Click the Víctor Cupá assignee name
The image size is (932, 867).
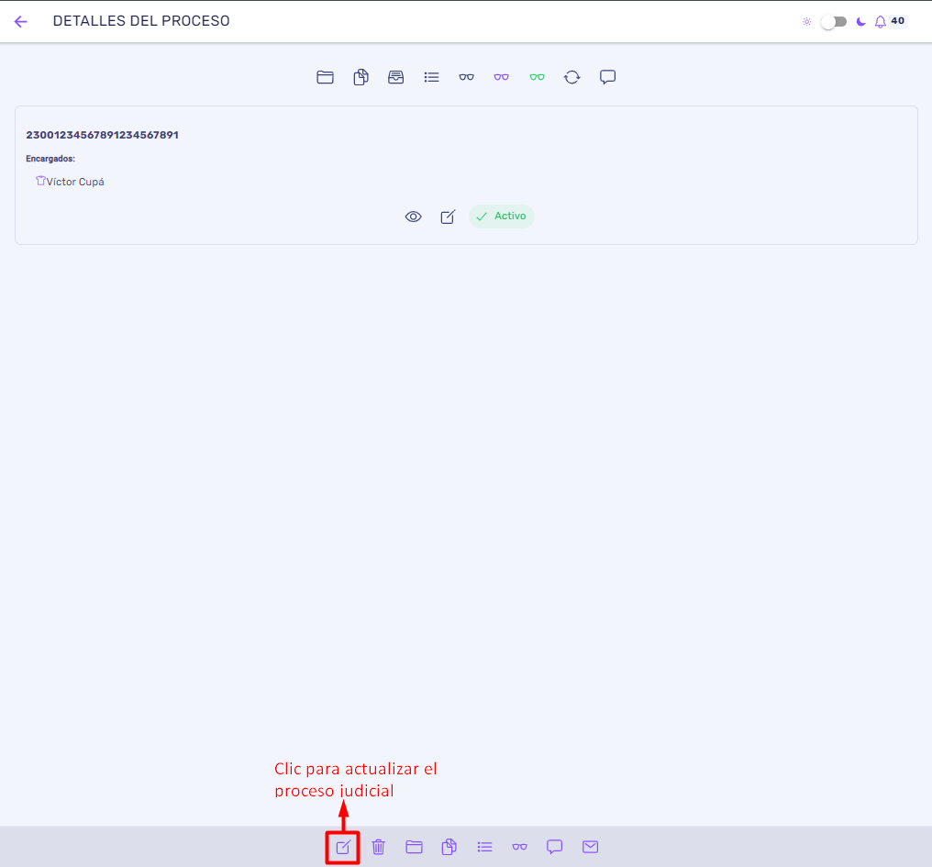point(75,182)
